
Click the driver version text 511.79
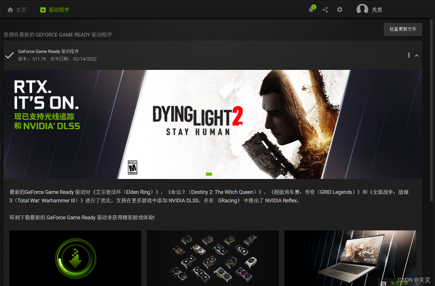[x=39, y=59]
